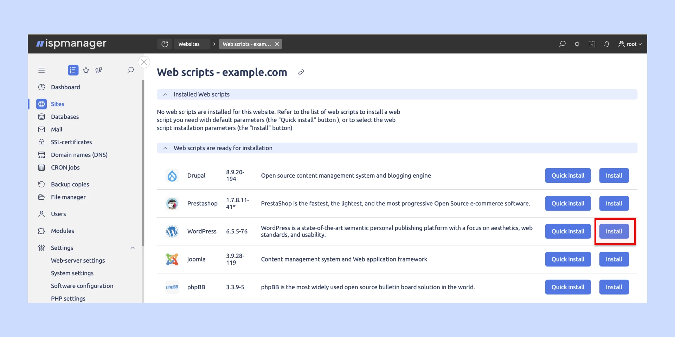Click the CRON jobs calendar icon
Viewport: 675px width, 337px height.
click(x=41, y=167)
